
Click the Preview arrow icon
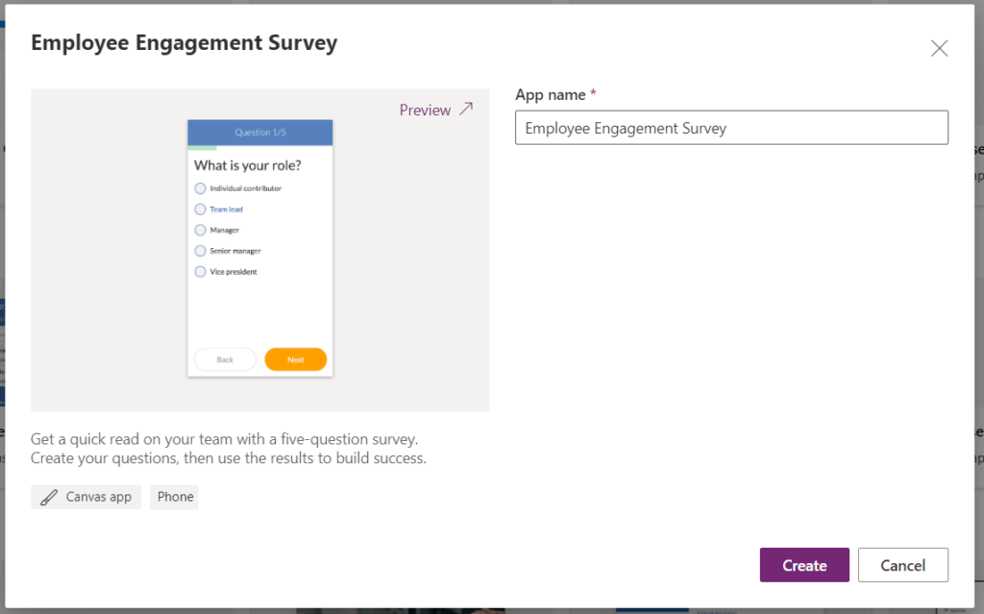click(x=466, y=109)
